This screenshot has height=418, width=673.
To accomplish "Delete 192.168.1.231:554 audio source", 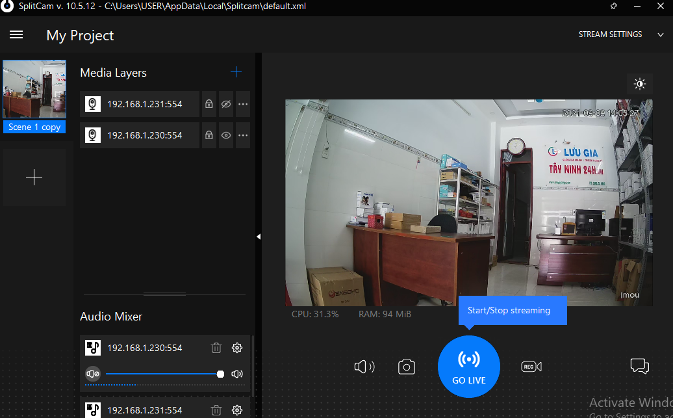I will [216, 410].
